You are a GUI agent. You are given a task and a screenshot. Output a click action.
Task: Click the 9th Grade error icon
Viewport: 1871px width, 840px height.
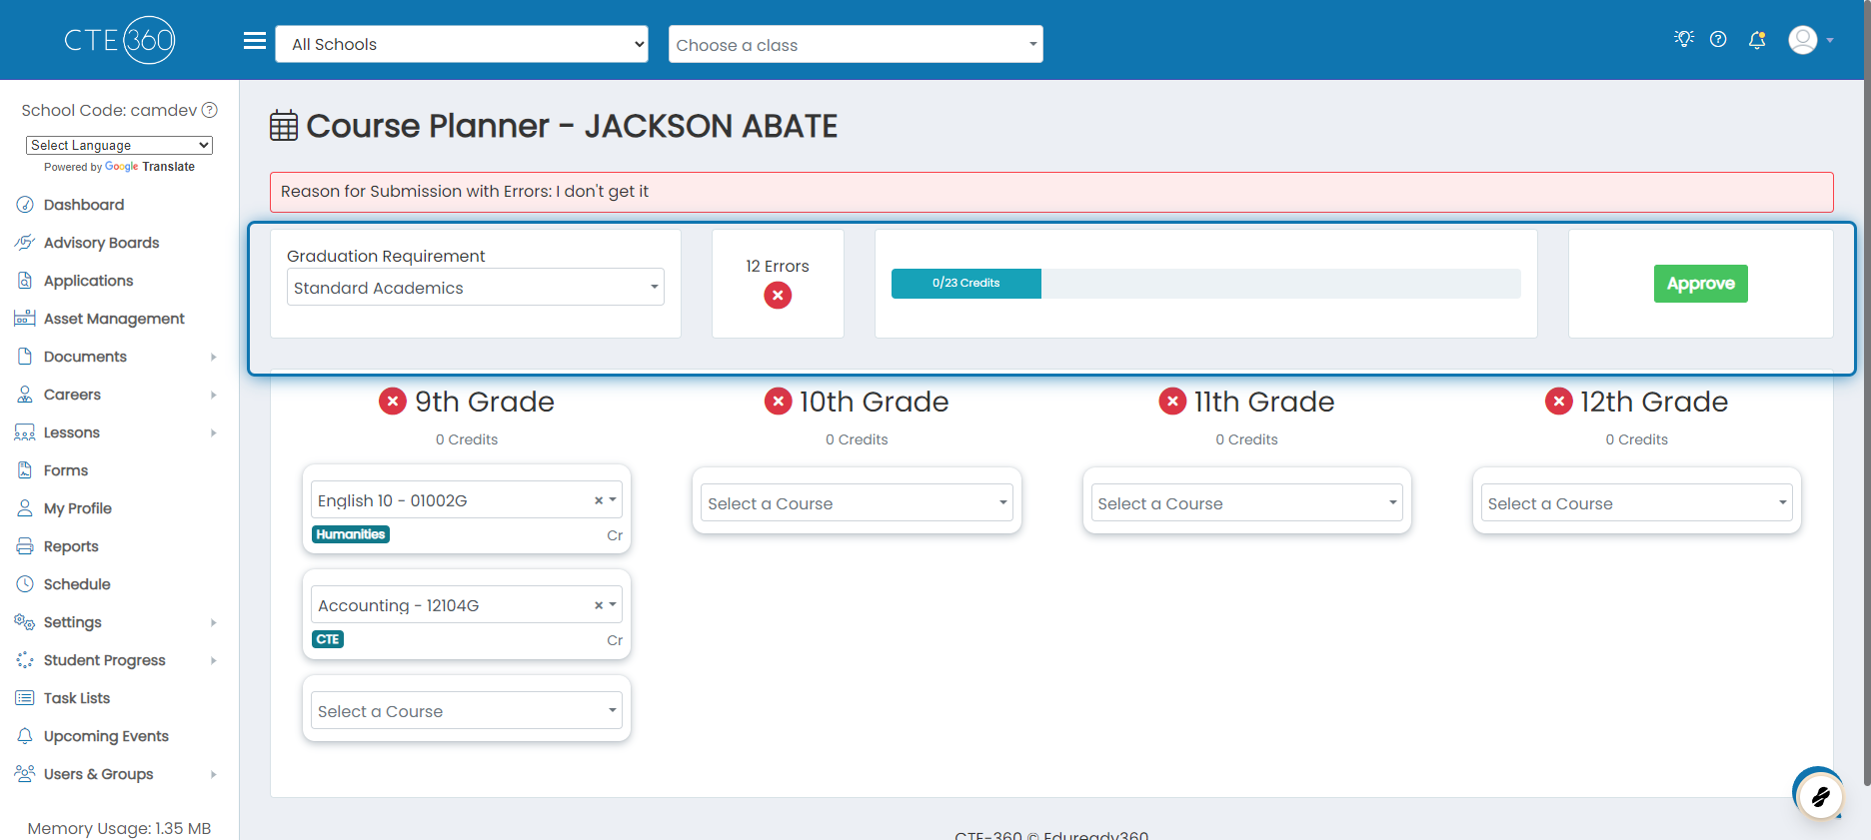pyautogui.click(x=393, y=402)
